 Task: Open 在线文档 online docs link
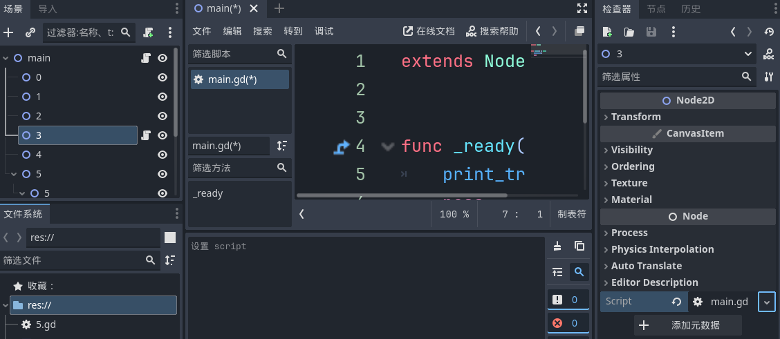click(429, 31)
